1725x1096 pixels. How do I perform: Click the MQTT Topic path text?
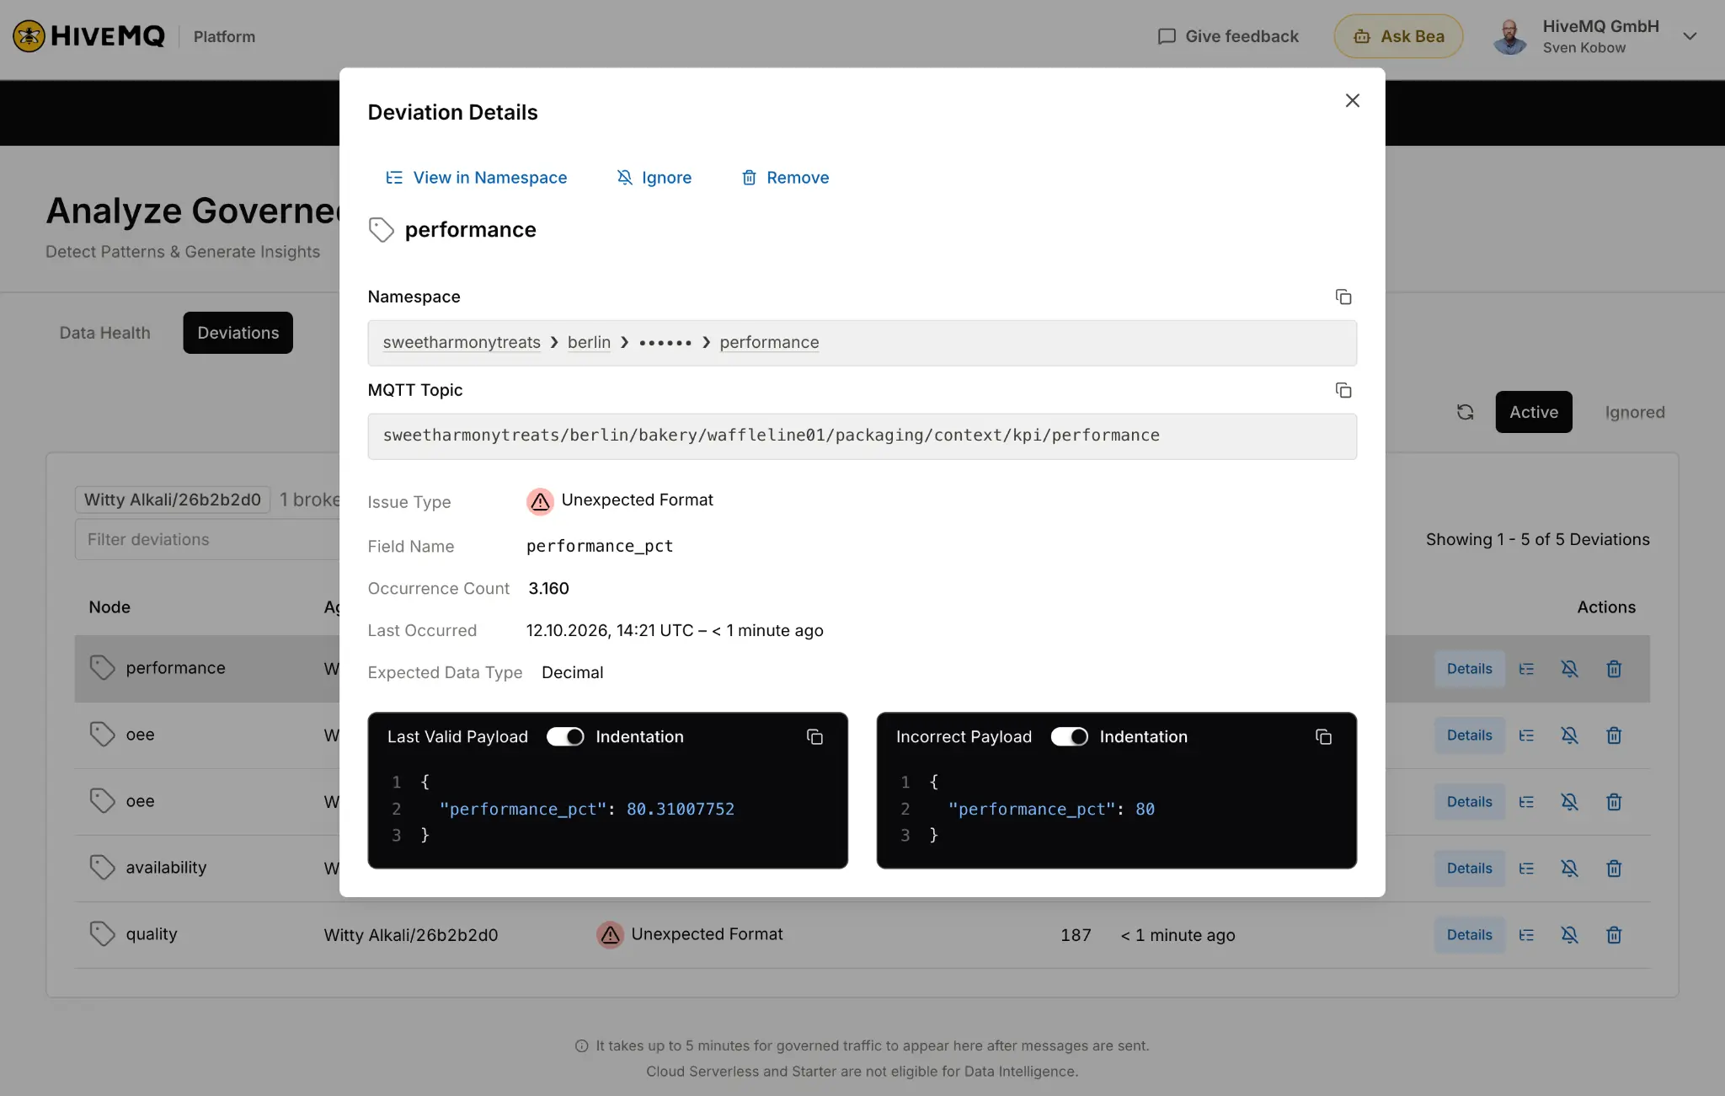pos(771,436)
